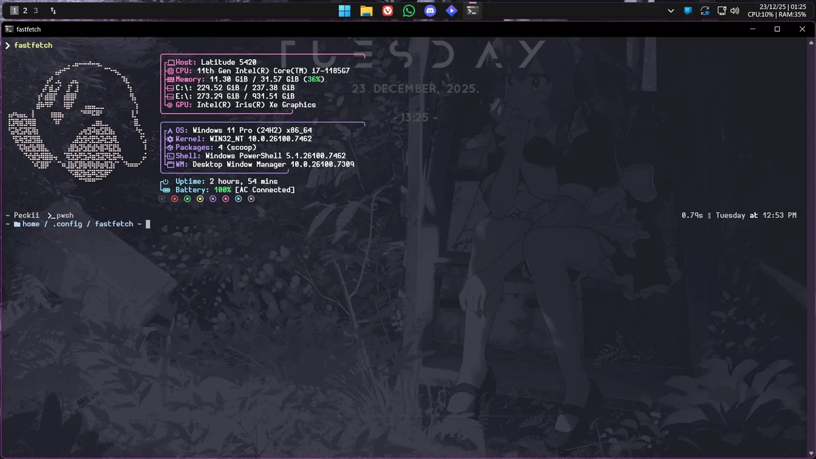Click the up-down arrows icon beside workspaces

pos(54,11)
